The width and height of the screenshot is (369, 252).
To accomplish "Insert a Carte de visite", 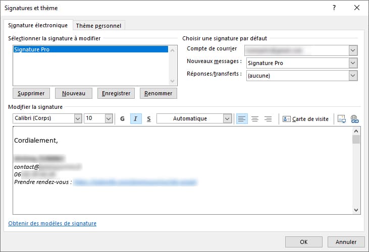I will (305, 119).
